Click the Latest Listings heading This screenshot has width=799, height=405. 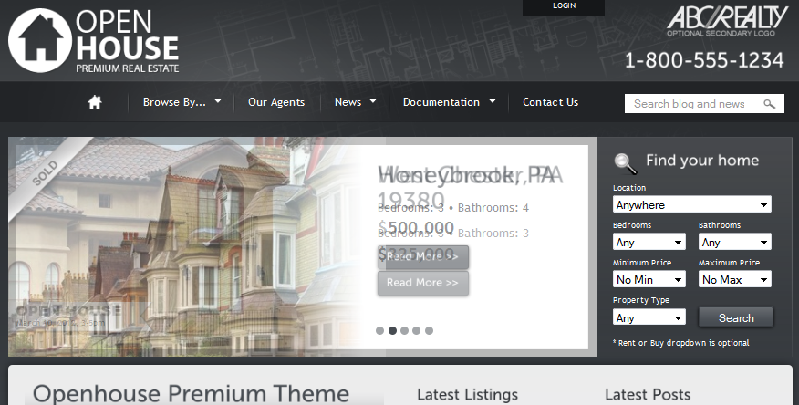[467, 395]
